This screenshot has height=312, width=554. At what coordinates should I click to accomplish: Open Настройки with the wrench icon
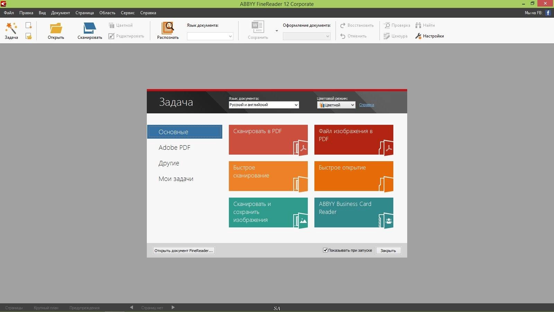pos(418,36)
